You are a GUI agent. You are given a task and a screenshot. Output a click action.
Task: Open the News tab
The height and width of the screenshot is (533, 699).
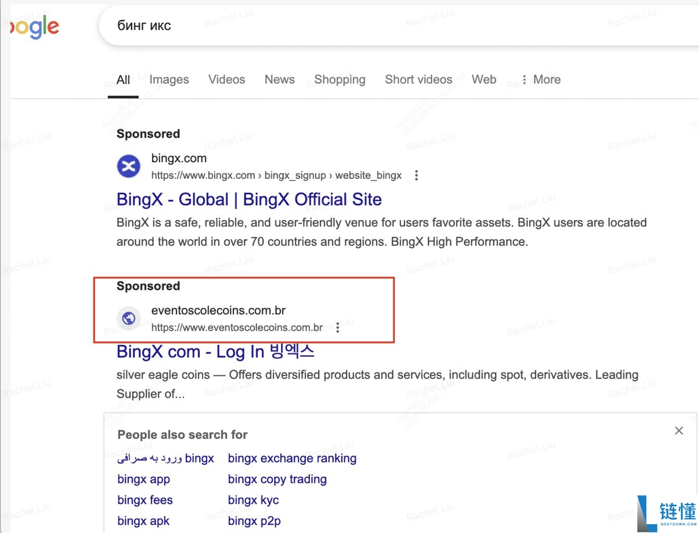click(280, 80)
